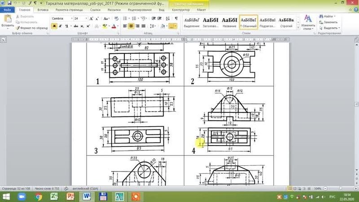Open the Изменить стили dropdown
This screenshot has width=359, height=202.
[308, 23]
